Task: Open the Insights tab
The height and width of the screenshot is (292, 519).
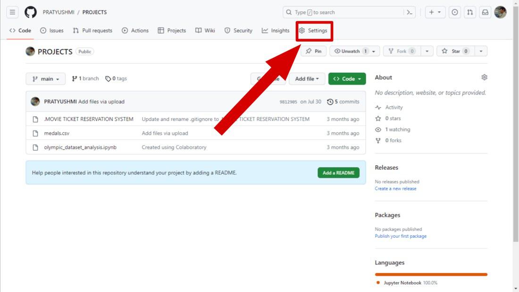Action: [276, 31]
